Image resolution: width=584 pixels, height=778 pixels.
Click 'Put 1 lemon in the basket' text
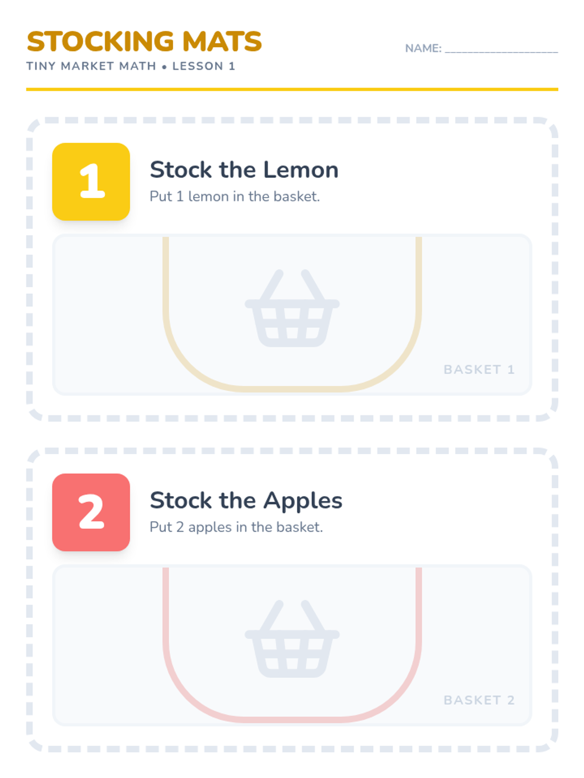[235, 196]
